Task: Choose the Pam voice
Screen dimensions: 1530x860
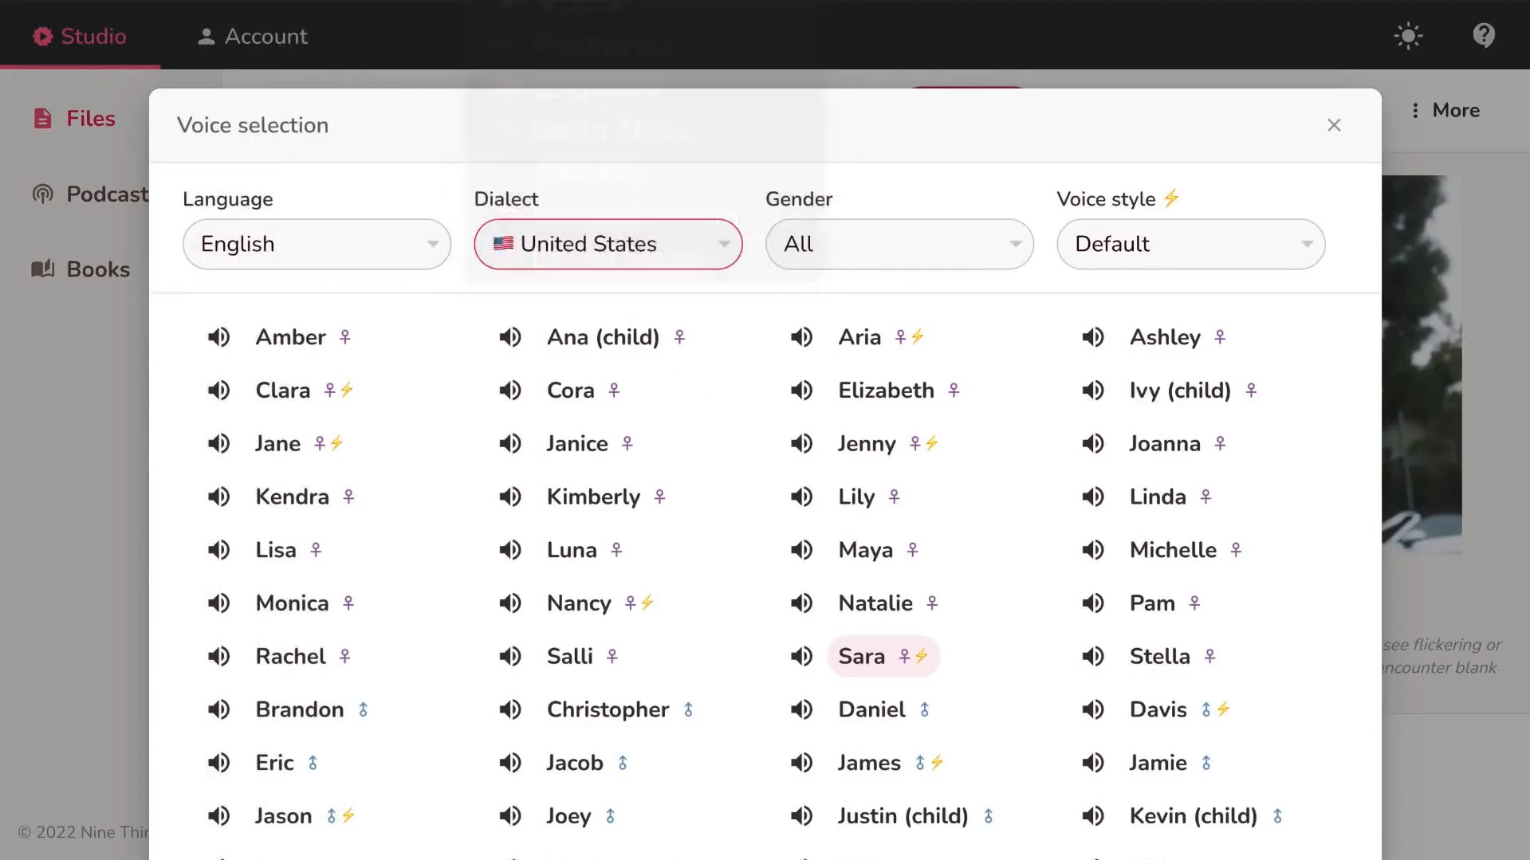Action: pos(1152,603)
